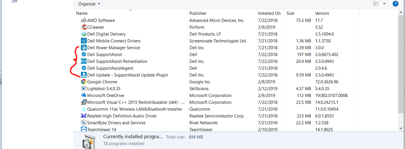This screenshot has height=149, width=405.
Task: Click the Realtek Audio Driver icon
Action: [x=84, y=116]
